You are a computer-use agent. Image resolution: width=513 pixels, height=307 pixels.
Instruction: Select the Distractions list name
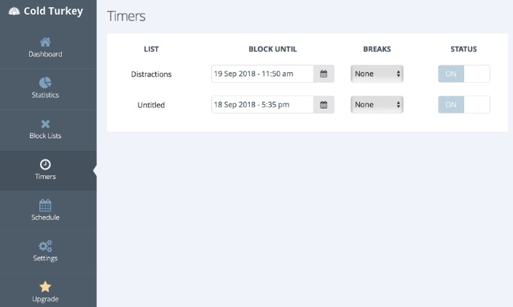coord(151,74)
